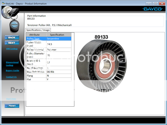Select the Max Belt Width row
The height and width of the screenshot is (125, 167).
[49, 72]
